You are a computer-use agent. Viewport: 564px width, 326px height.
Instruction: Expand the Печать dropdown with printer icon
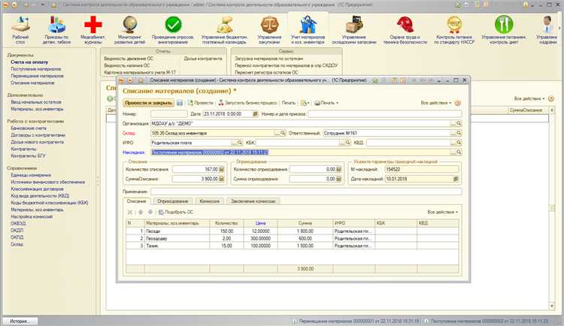click(326, 102)
